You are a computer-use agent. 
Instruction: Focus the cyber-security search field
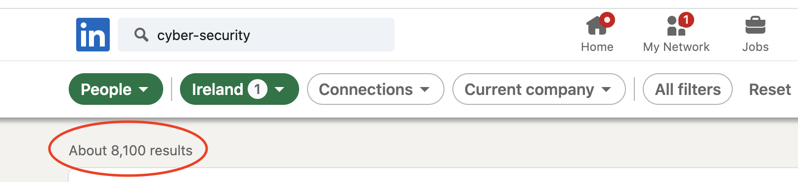(x=256, y=35)
